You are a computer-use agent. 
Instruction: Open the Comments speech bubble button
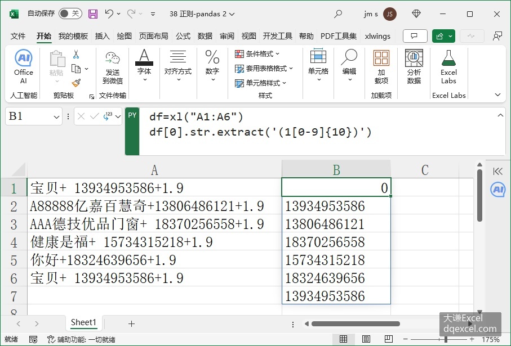(x=415, y=36)
